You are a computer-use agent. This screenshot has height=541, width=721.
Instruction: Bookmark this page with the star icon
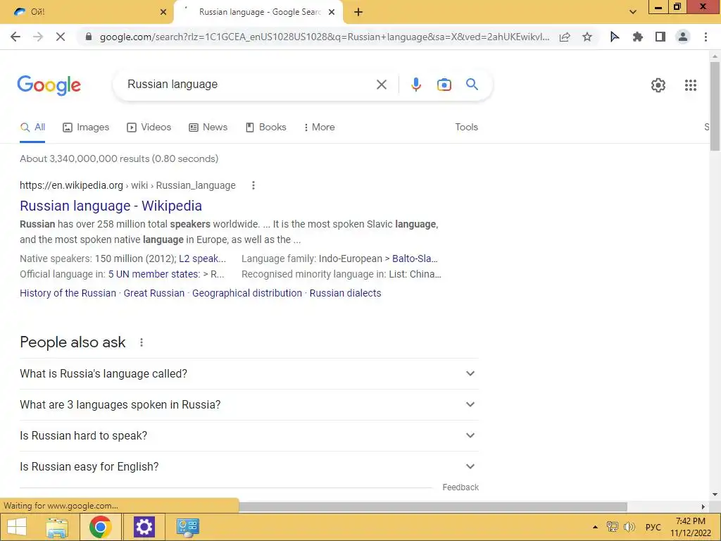pos(587,37)
